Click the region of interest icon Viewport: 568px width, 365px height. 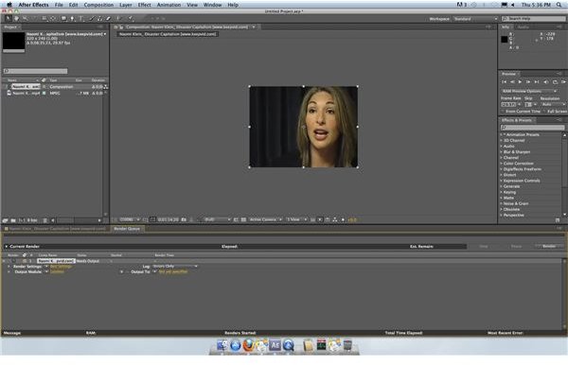pos(236,219)
